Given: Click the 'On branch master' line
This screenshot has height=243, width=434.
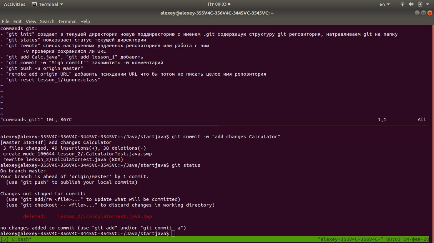Looking at the screenshot, I should [23, 171].
